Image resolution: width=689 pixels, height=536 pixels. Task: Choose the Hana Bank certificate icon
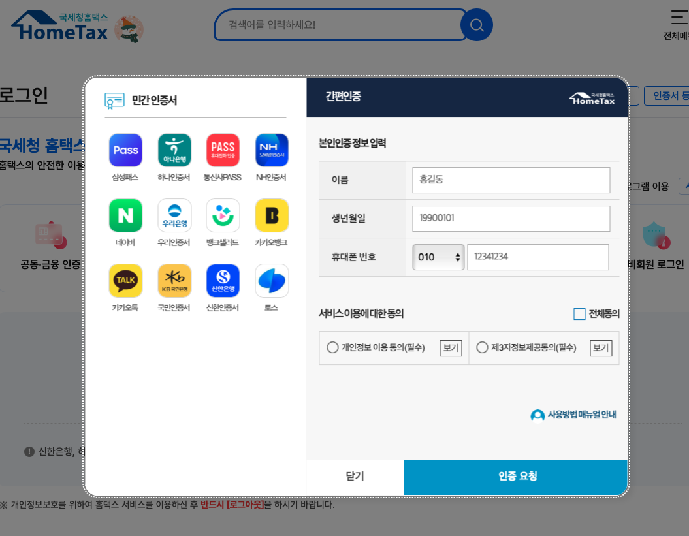click(174, 150)
